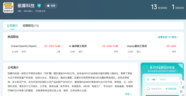Open the QR code login icon

point(181,66)
